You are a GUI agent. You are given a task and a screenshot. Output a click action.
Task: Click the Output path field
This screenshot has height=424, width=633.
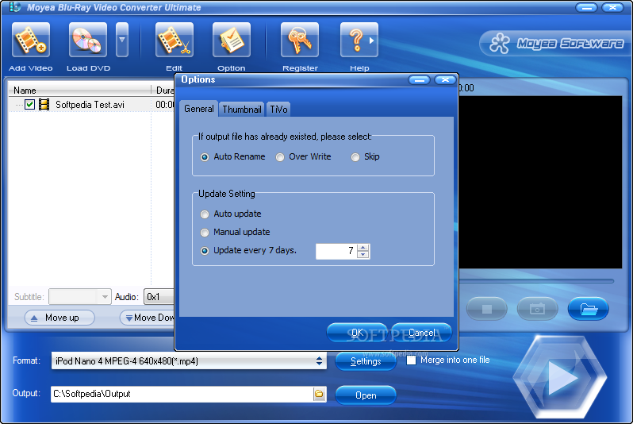182,394
